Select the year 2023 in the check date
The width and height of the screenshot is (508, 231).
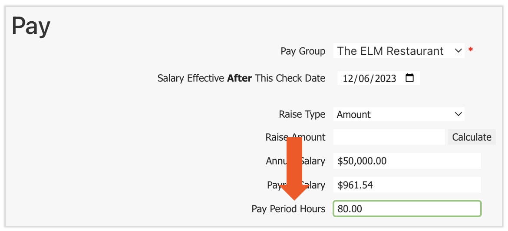[385, 79]
